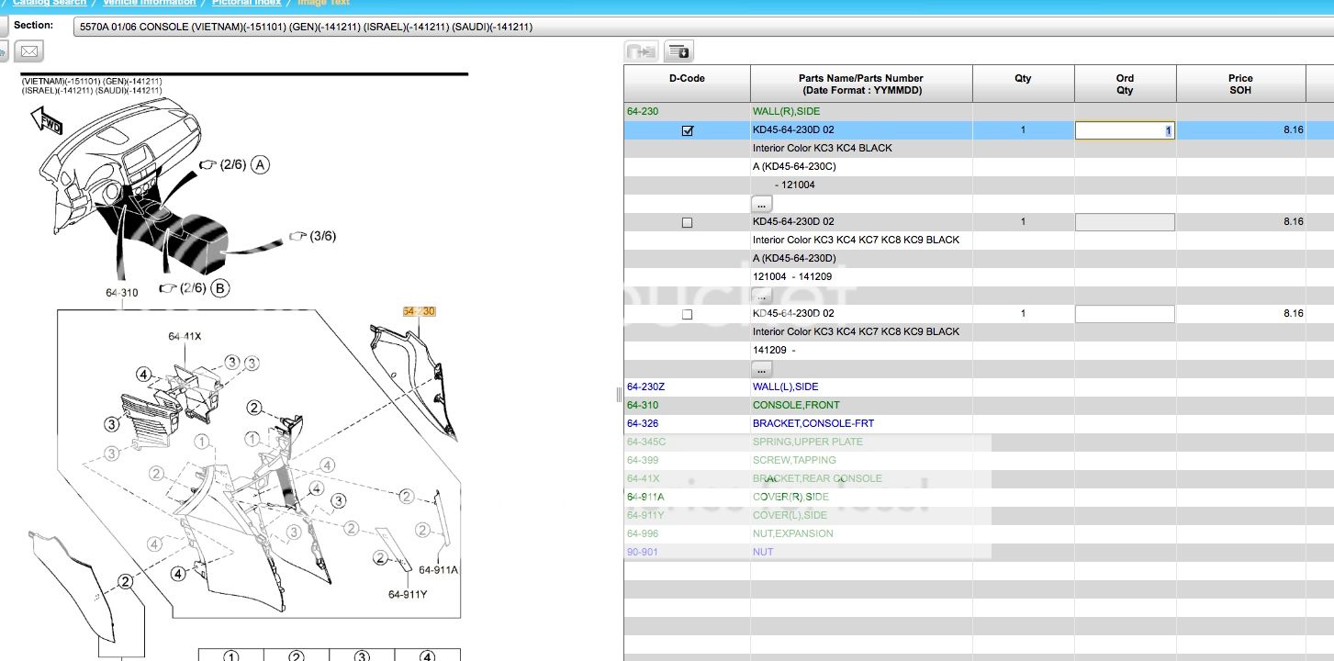Click the 64-911A callout in diagram
1334x661 pixels.
tap(437, 569)
